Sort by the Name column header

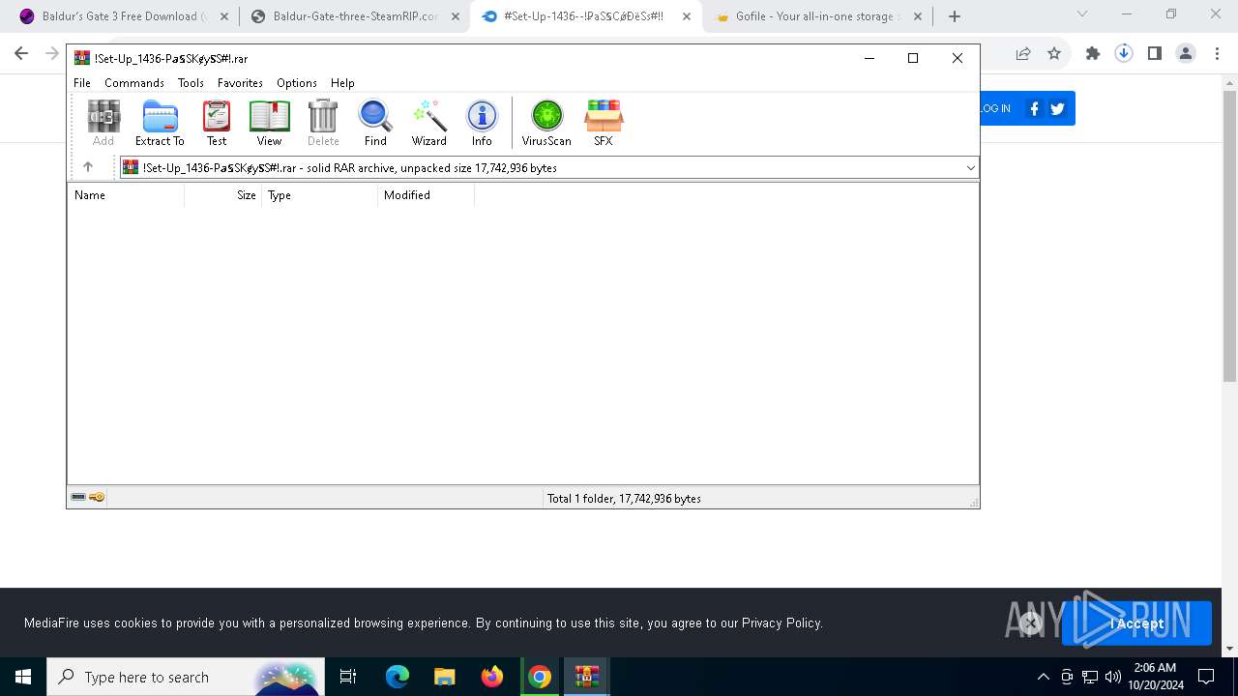pyautogui.click(x=126, y=195)
